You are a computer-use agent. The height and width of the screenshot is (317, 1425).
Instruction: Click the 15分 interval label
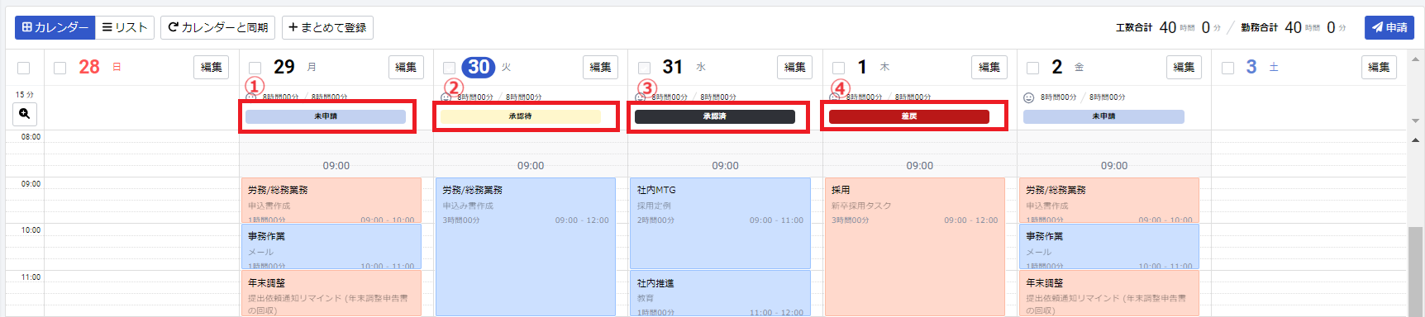[25, 95]
